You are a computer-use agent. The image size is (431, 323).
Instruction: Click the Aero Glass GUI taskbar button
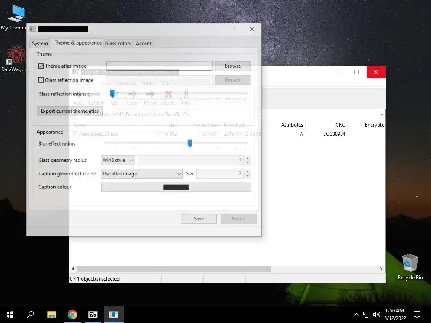coord(114,315)
